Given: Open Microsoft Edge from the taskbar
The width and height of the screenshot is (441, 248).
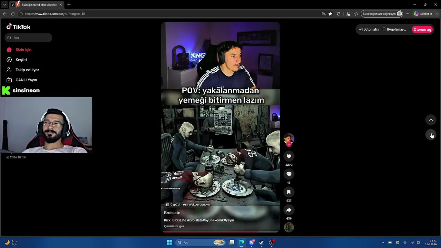Looking at the screenshot, I should 242,242.
